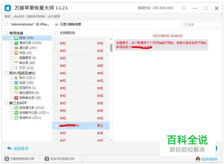
Task: Tick the 照片/视频及其它 group checkbox
Action: point(6,73)
